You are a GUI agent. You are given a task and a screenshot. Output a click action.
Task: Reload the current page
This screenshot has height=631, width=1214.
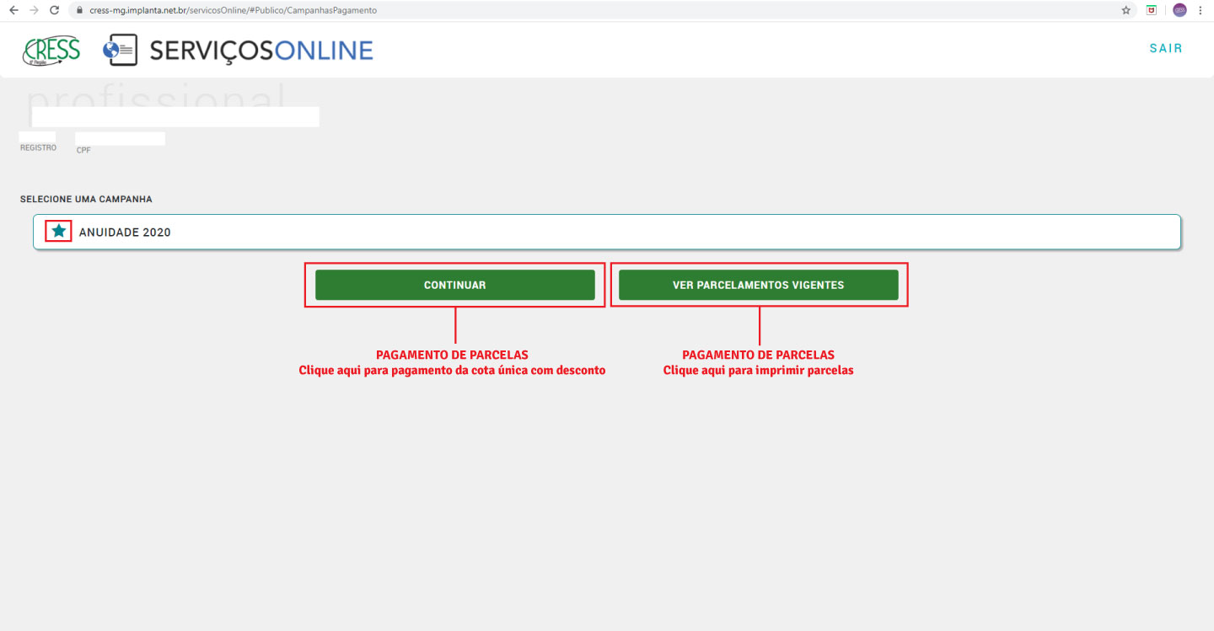coord(55,10)
